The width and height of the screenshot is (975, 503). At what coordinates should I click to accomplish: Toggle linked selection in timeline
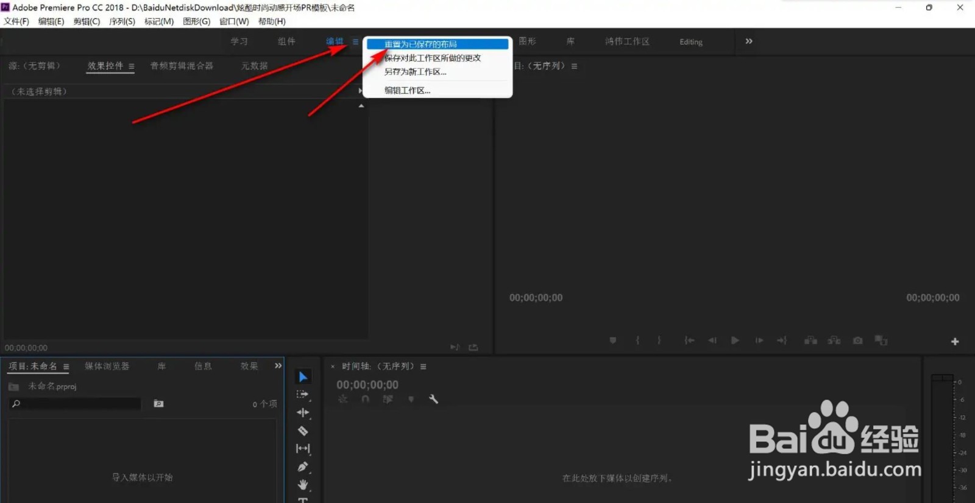point(388,399)
